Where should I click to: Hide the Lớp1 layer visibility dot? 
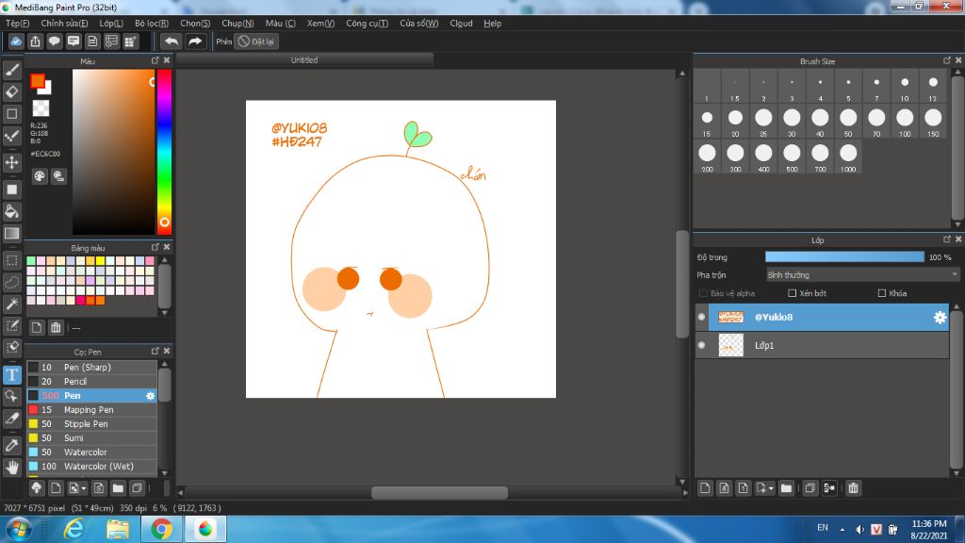(x=701, y=346)
